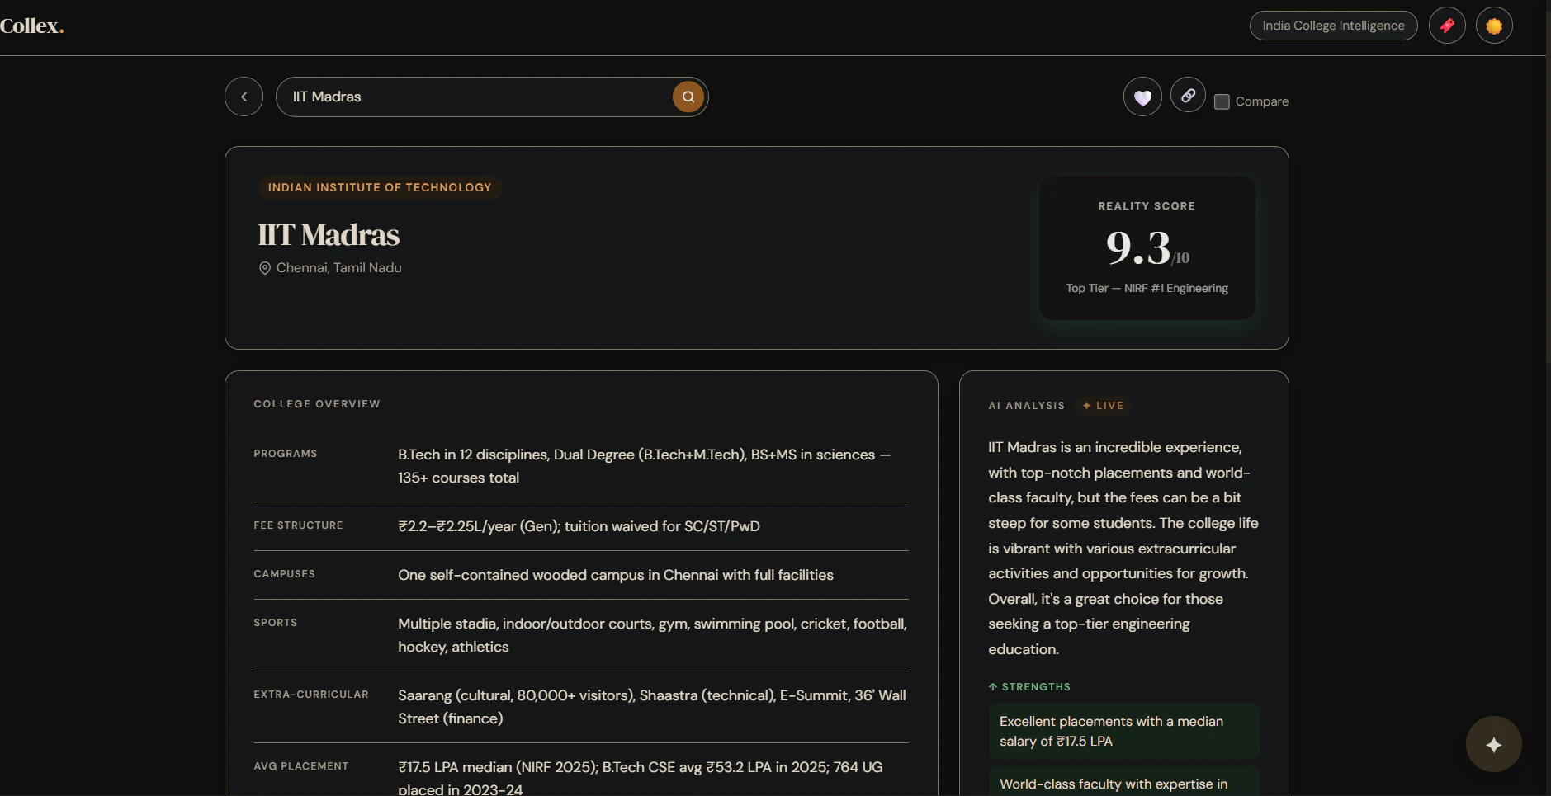
Task: Click the Extra-Curricular row description
Action: 652,707
